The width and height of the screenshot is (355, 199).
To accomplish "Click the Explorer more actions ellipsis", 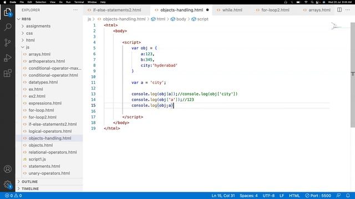I will (75, 10).
